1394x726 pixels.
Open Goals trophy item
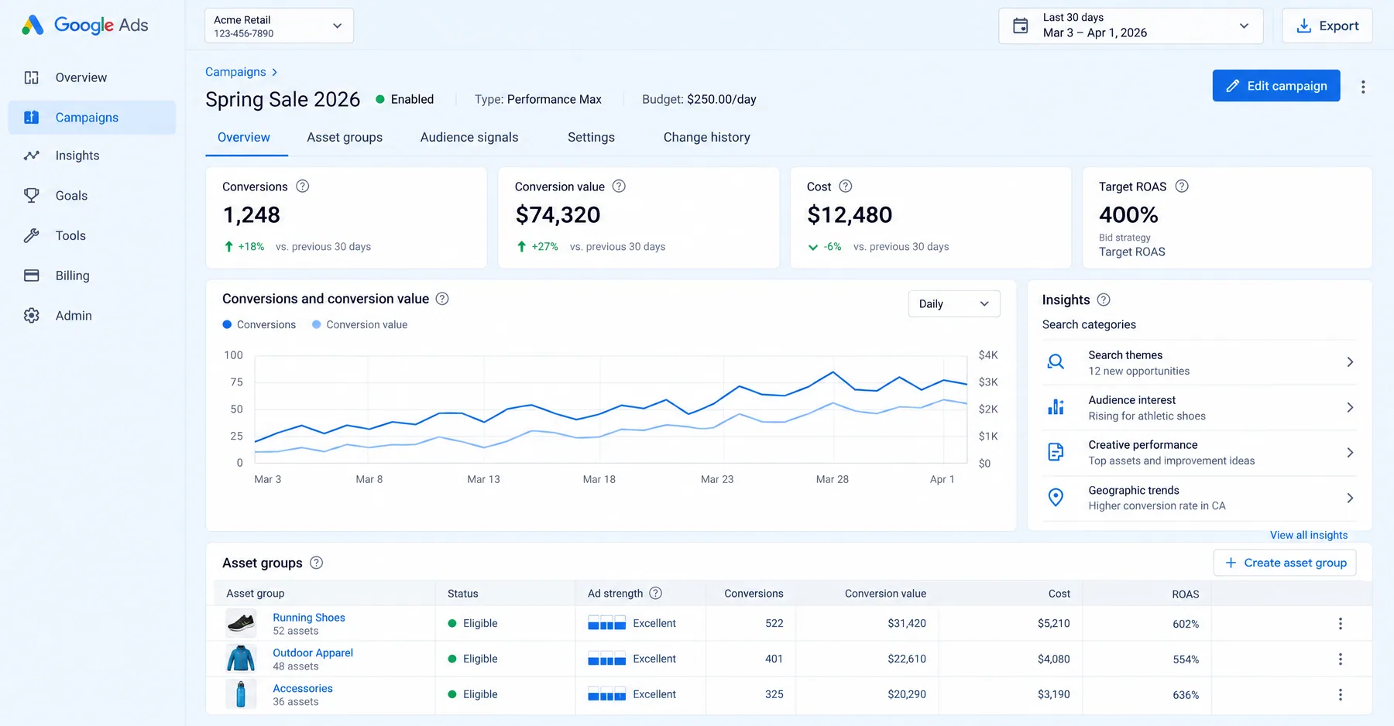tap(92, 196)
